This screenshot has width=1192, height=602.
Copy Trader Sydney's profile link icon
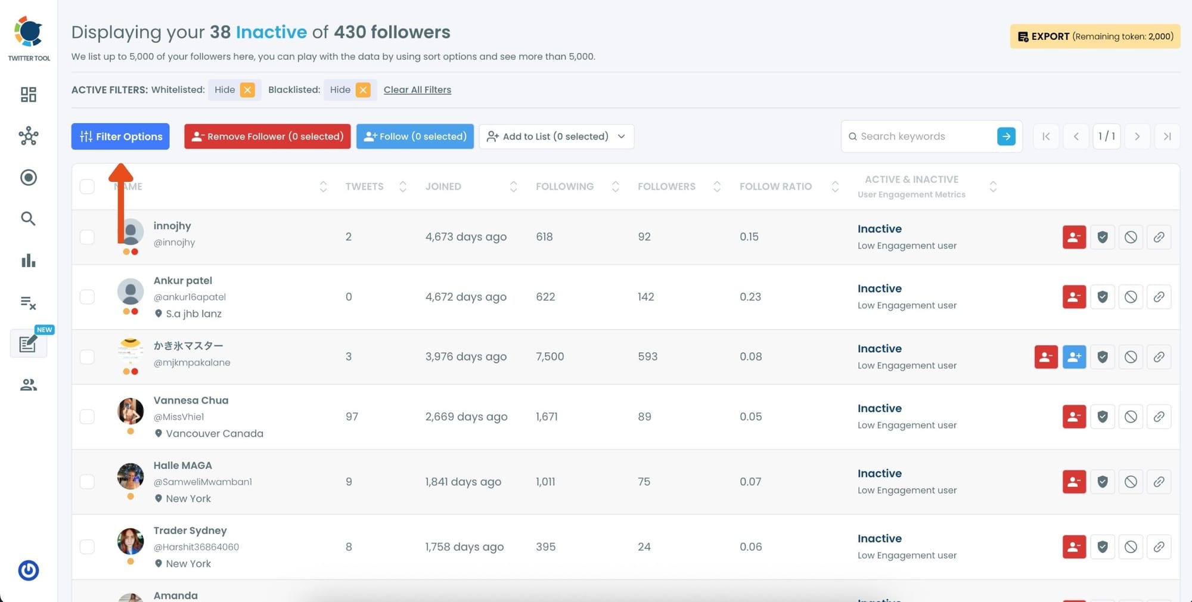click(1159, 547)
